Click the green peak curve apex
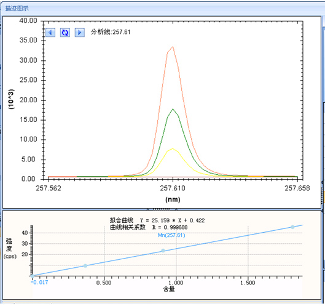Viewport: 325px width, 306px height. point(173,109)
